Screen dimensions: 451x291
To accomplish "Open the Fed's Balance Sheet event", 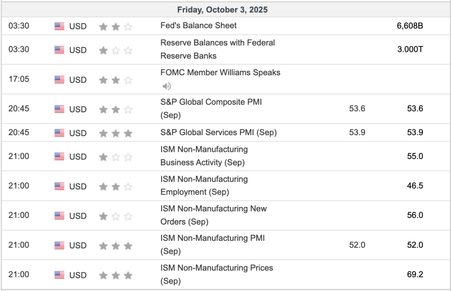I will 198,26.
